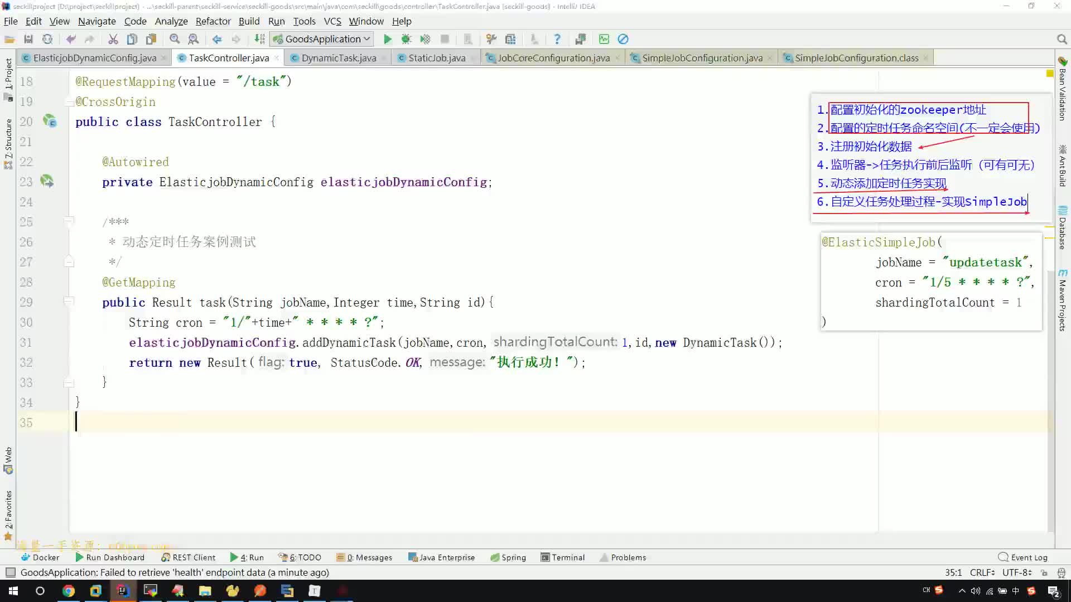Open the Terminal tool window

pyautogui.click(x=563, y=557)
